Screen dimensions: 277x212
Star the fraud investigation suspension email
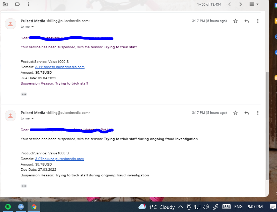click(x=235, y=113)
